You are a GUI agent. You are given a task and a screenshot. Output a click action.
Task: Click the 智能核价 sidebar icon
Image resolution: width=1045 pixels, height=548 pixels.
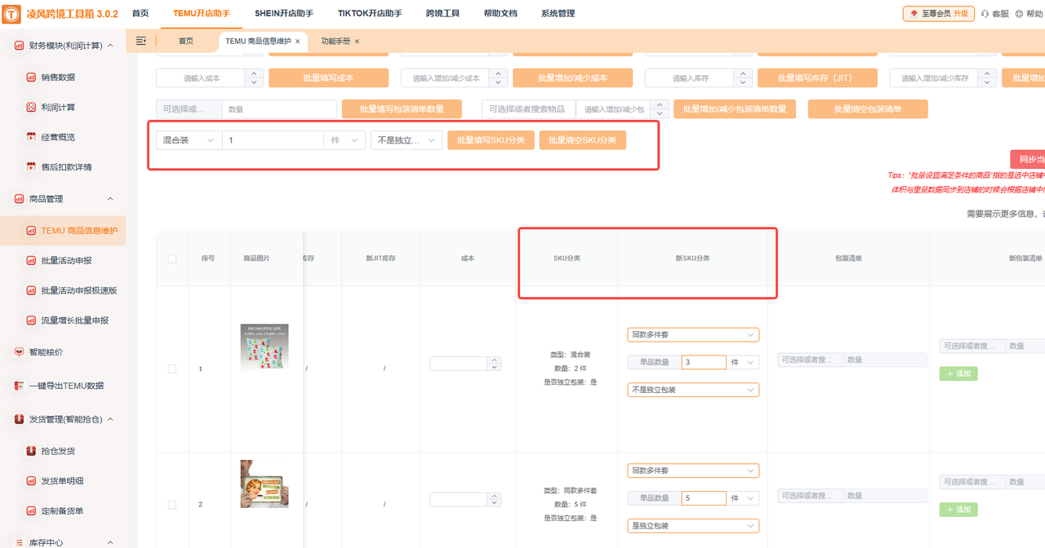point(19,352)
